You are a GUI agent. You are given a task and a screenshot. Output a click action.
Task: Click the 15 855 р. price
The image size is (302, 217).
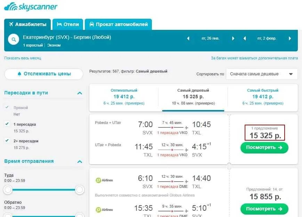click(266, 197)
